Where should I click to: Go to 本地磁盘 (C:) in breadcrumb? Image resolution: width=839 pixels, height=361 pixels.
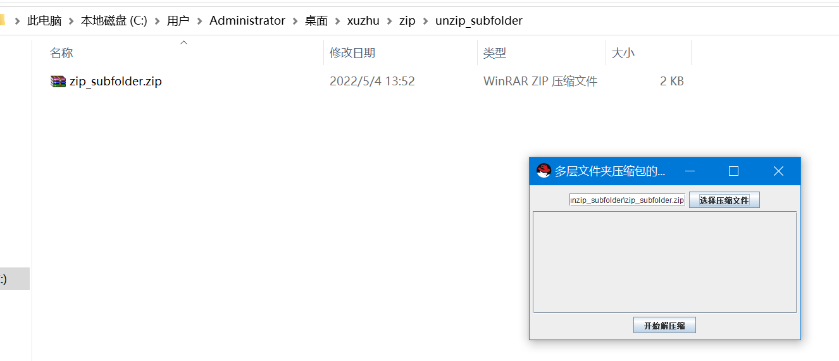coord(114,21)
